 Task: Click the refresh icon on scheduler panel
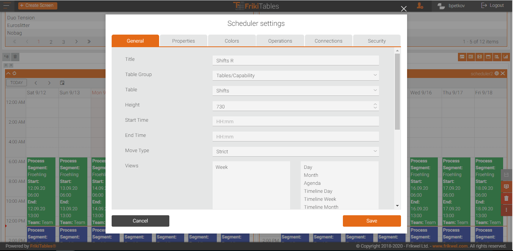tap(14, 73)
